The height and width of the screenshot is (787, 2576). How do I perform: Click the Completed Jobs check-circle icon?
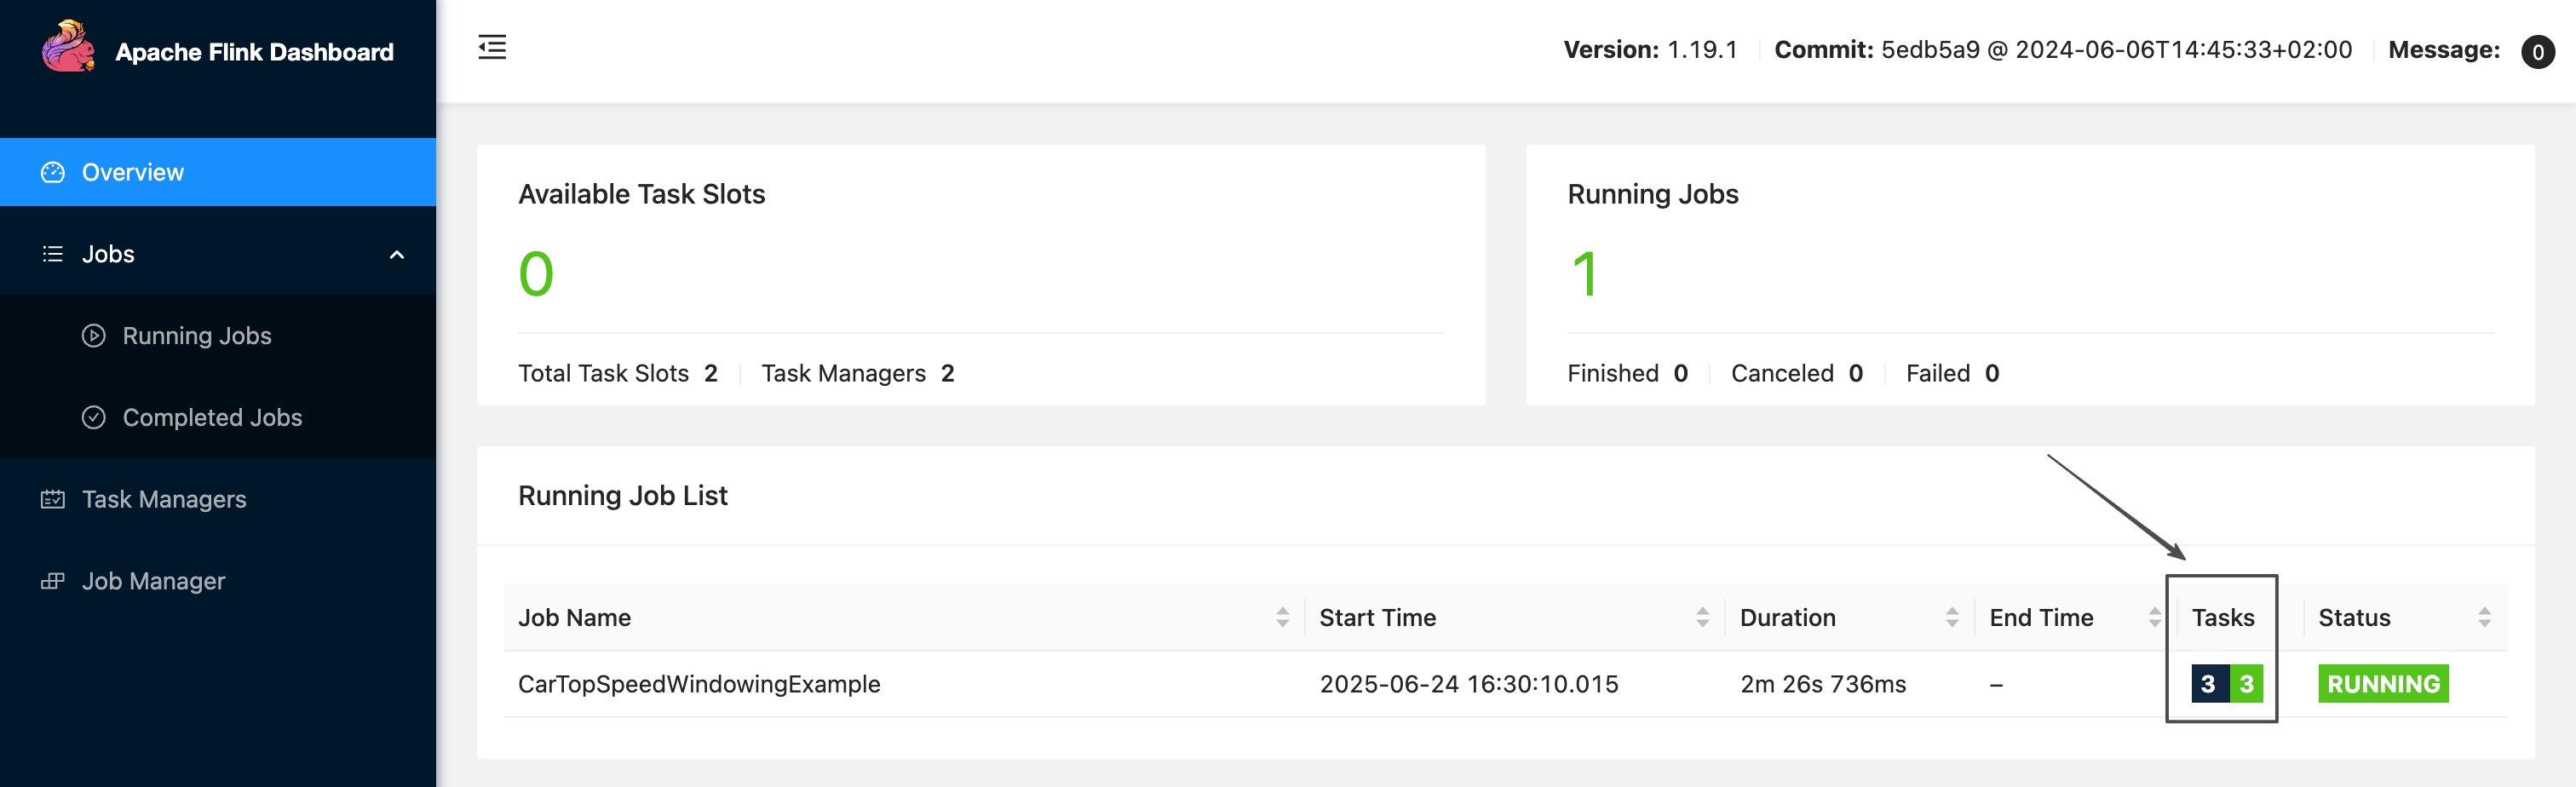click(94, 418)
